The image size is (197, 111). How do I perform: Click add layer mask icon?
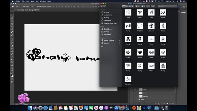click(x=162, y=104)
